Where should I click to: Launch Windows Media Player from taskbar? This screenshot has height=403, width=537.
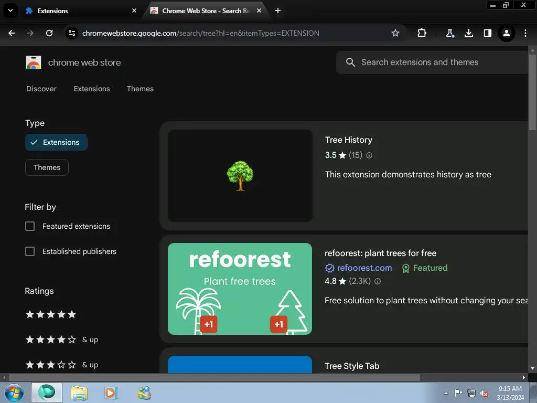pyautogui.click(x=110, y=393)
